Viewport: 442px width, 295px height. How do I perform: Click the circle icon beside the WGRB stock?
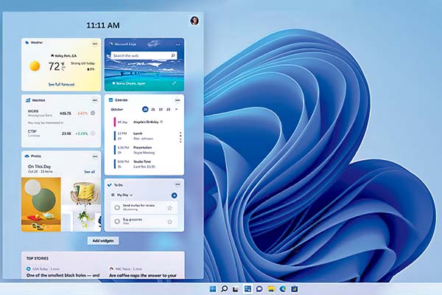click(93, 113)
